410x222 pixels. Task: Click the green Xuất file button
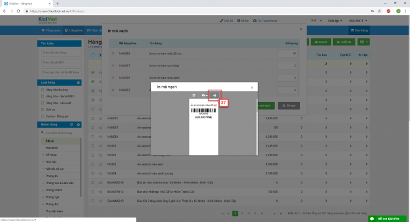(344, 42)
